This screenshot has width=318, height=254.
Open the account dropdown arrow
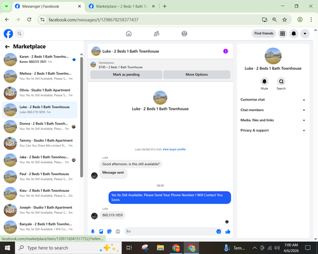305,34
